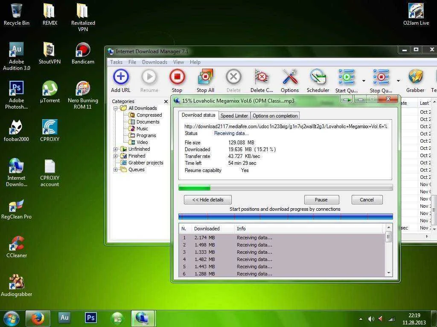Open the Scheduler toolbar icon

(x=318, y=80)
